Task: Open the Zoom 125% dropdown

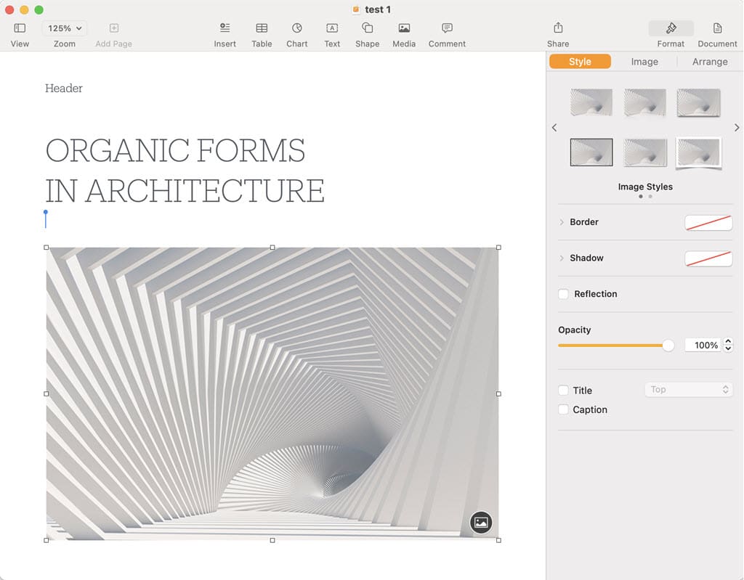Action: pyautogui.click(x=65, y=28)
